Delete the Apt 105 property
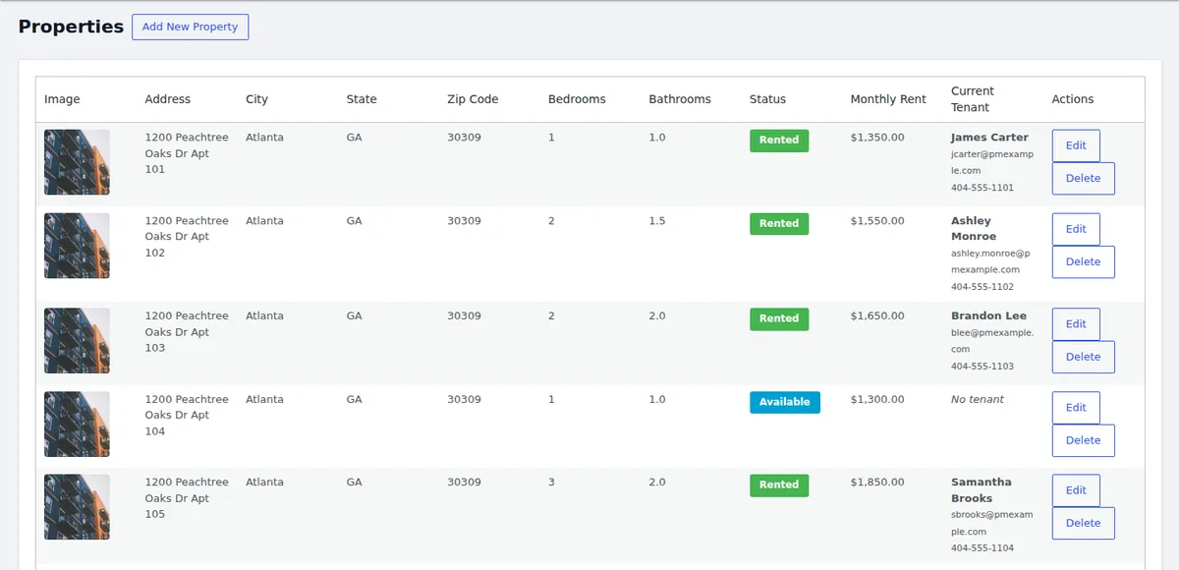This screenshot has width=1179, height=570. click(1084, 523)
